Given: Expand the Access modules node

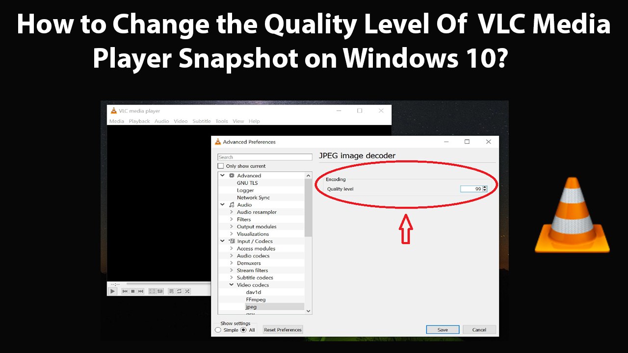Looking at the screenshot, I should tap(232, 249).
